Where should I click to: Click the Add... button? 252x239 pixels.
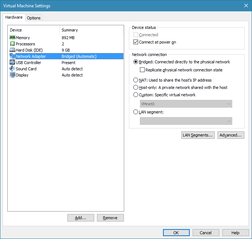[x=81, y=218]
